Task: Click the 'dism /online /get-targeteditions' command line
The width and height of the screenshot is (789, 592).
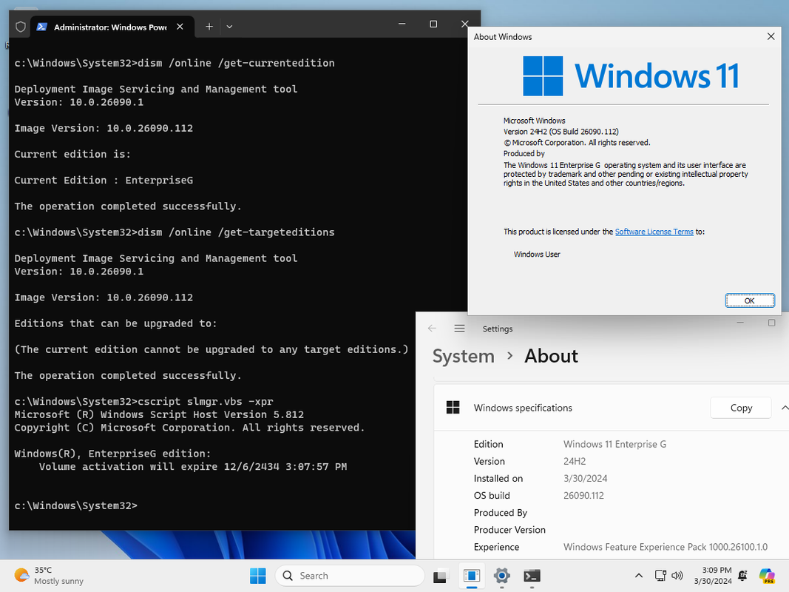Action: tap(174, 232)
